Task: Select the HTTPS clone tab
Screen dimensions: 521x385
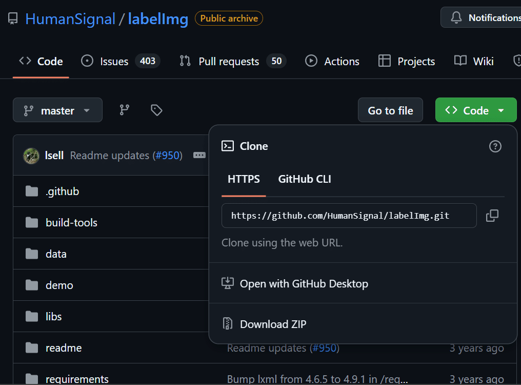Action: pyautogui.click(x=244, y=179)
